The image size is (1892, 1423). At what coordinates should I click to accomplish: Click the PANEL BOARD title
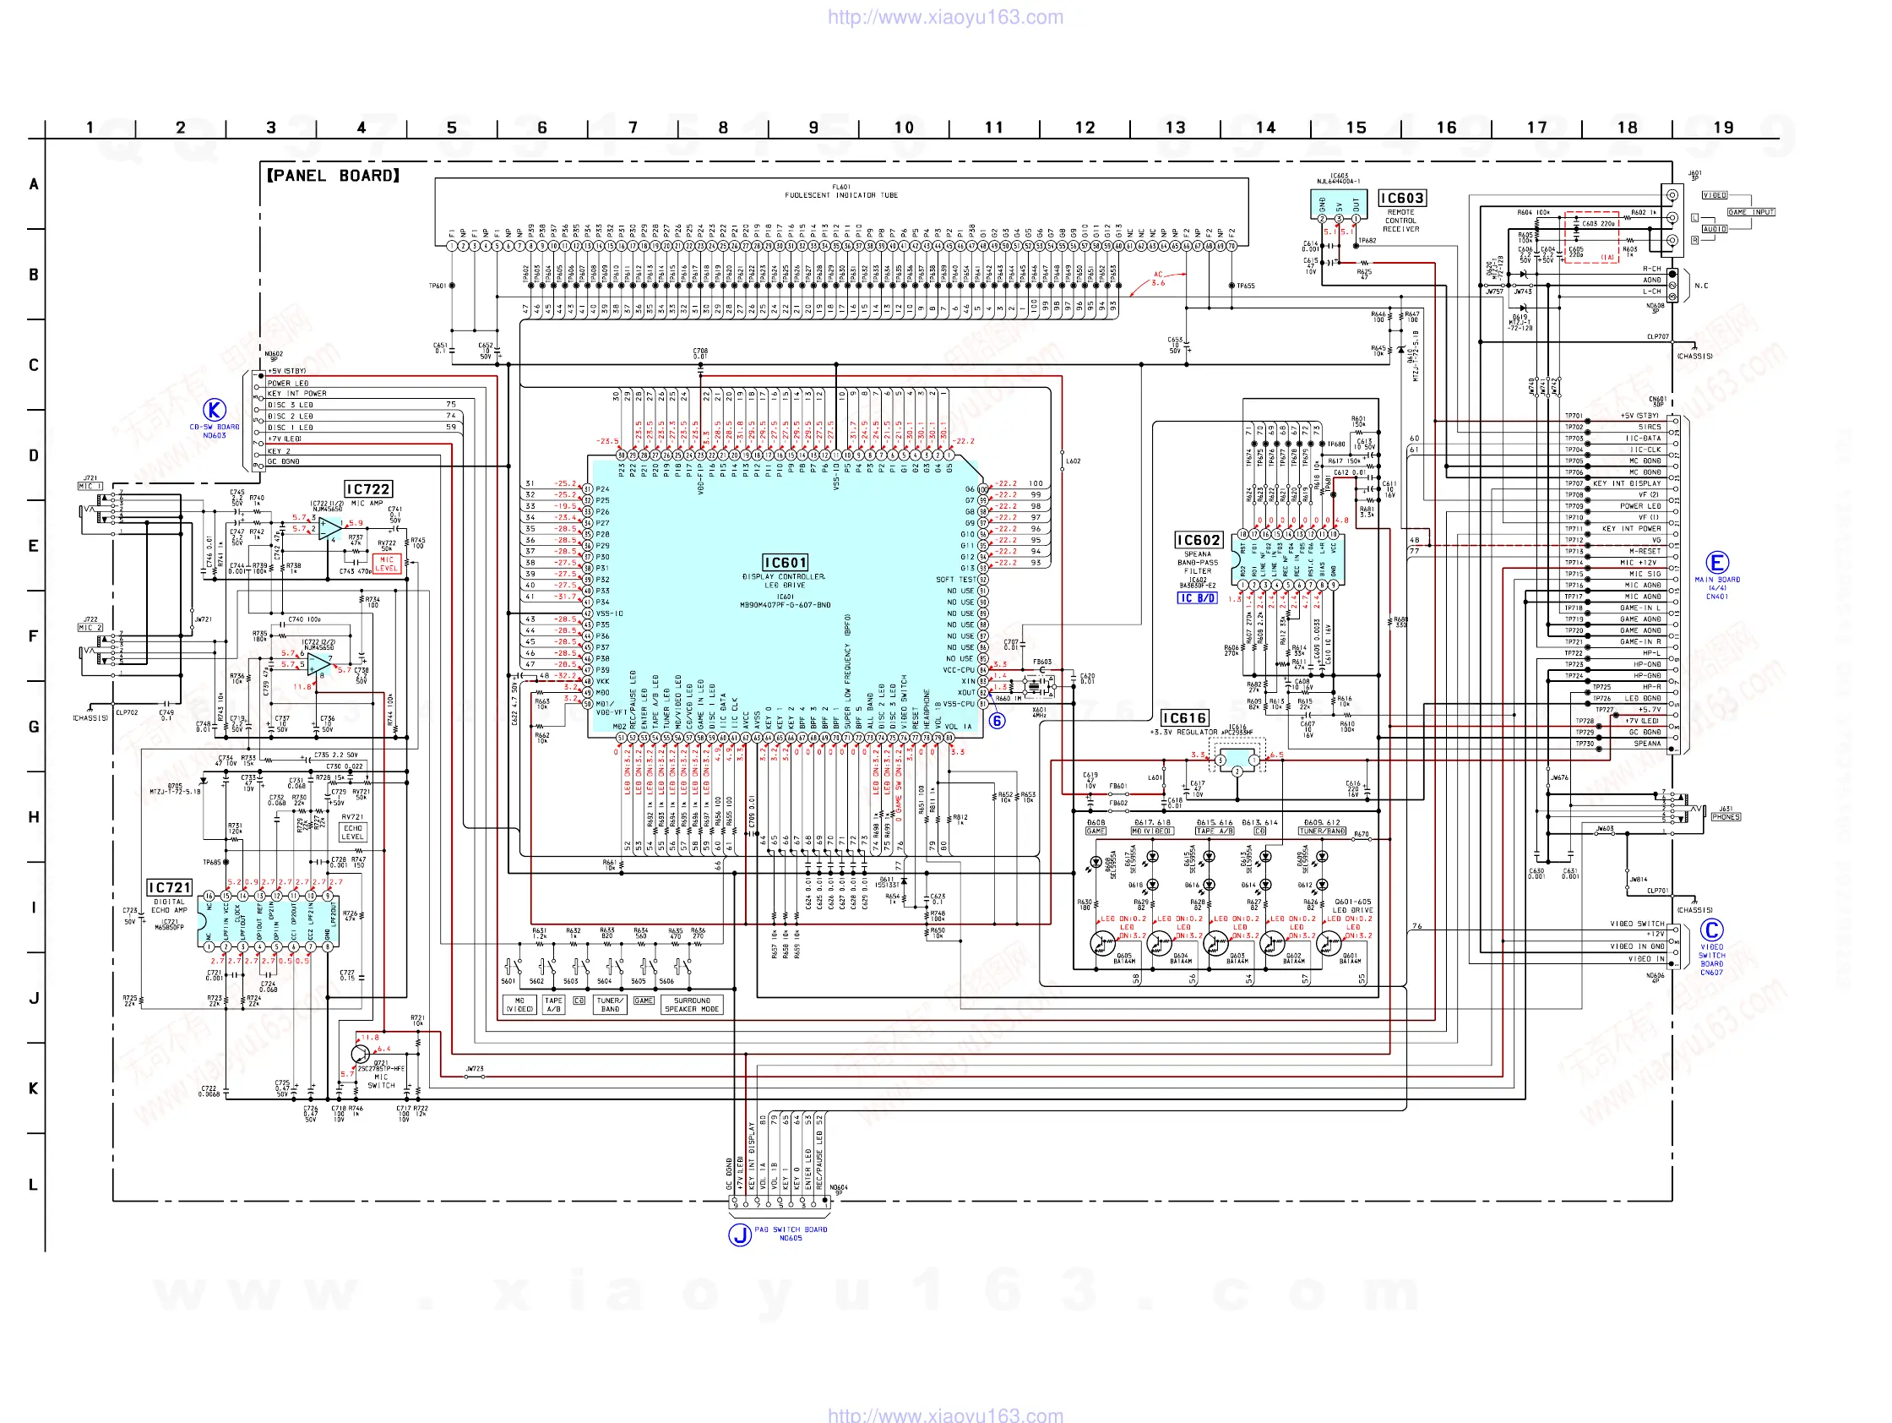point(333,176)
